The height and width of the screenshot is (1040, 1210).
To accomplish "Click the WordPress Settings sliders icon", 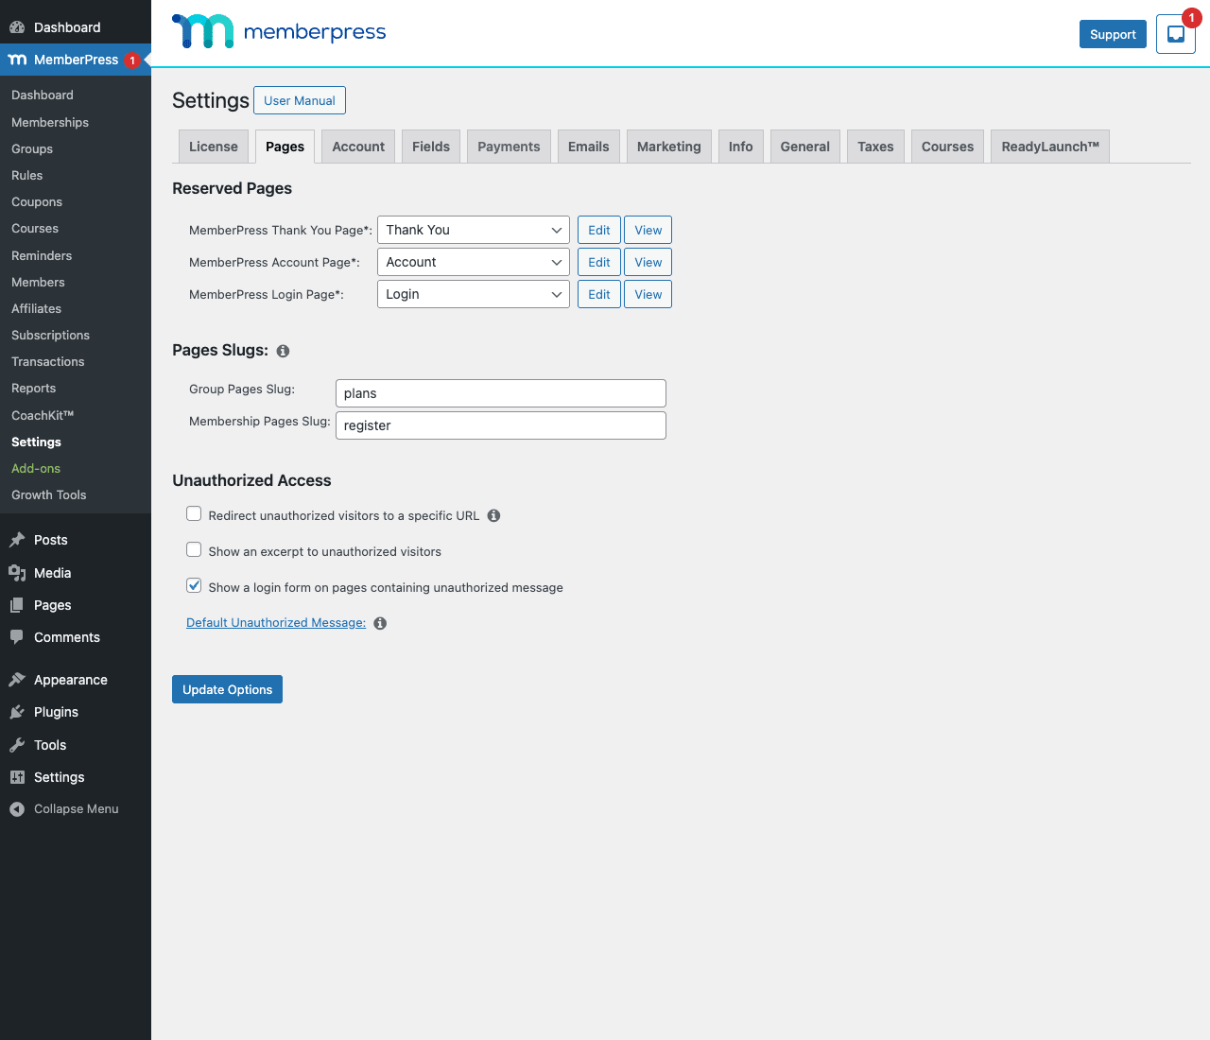I will pyautogui.click(x=17, y=777).
